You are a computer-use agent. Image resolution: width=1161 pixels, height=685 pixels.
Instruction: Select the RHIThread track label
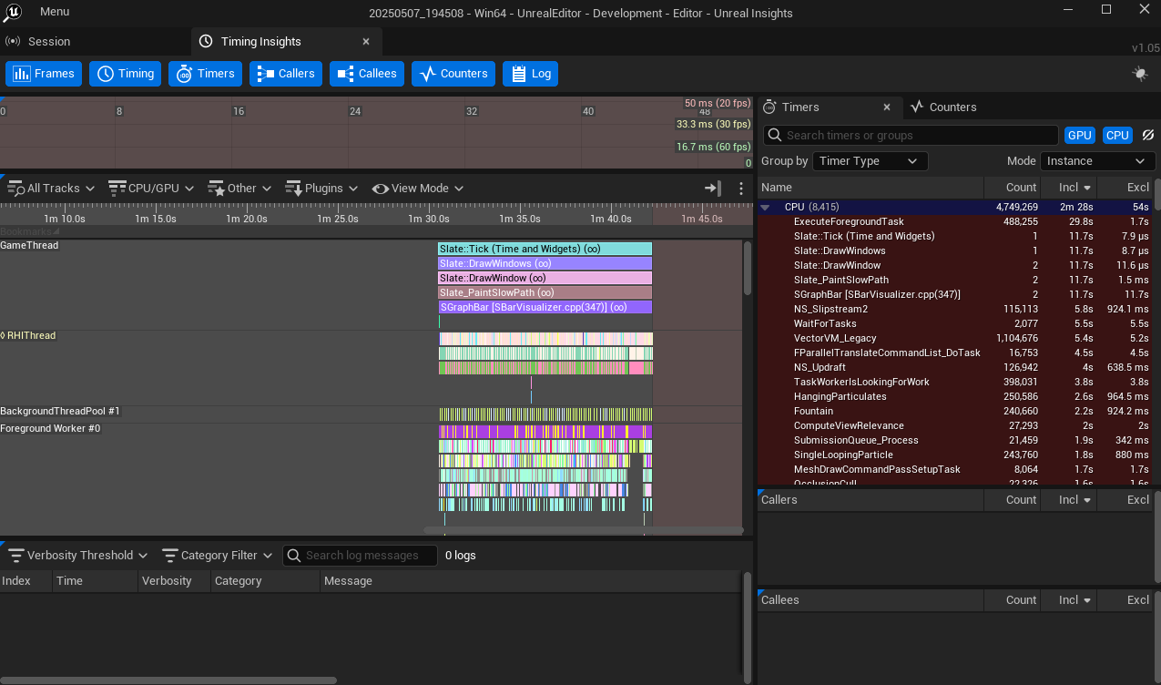click(28, 335)
